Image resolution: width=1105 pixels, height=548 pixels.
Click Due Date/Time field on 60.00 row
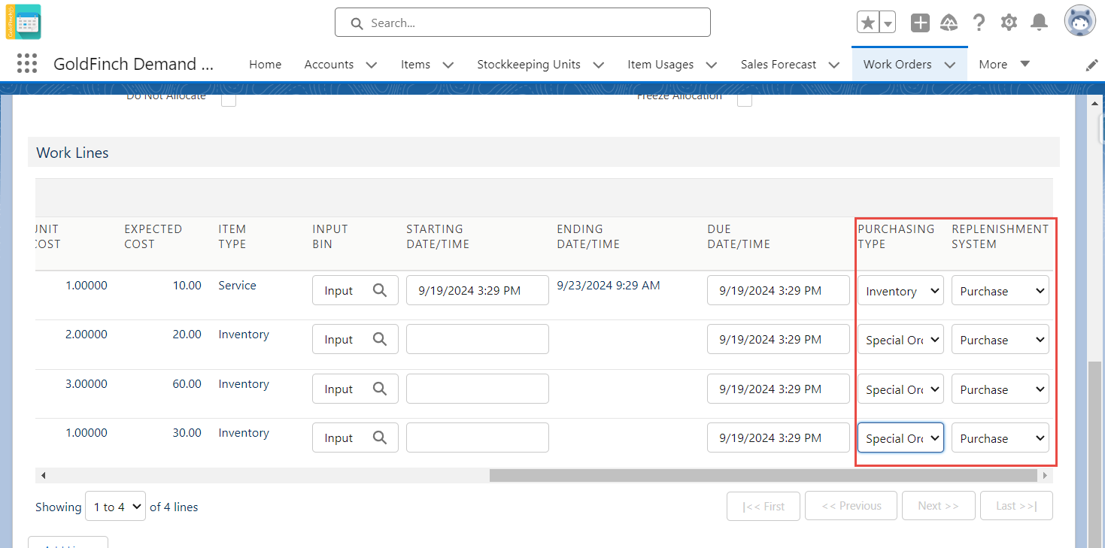pos(779,389)
